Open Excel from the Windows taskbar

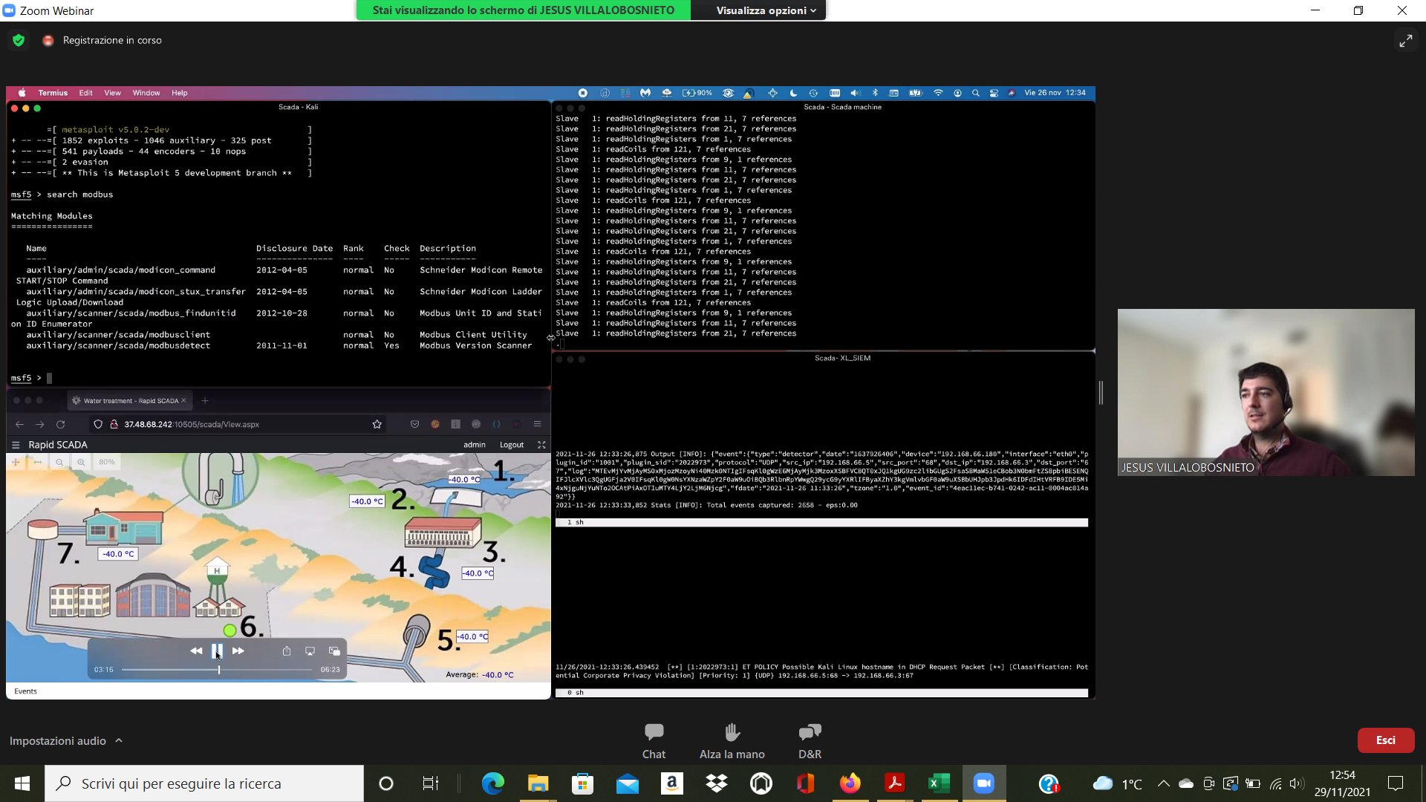(939, 783)
